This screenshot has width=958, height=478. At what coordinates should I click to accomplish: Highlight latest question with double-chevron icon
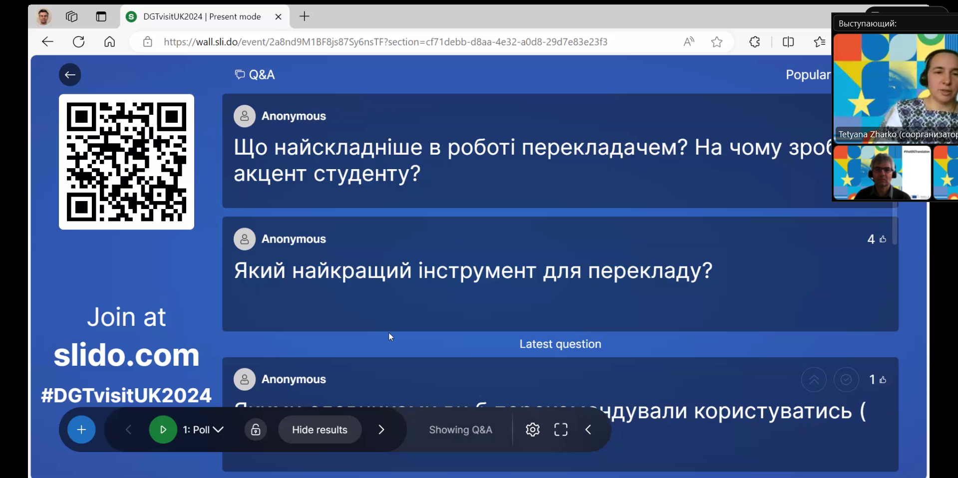(x=814, y=380)
